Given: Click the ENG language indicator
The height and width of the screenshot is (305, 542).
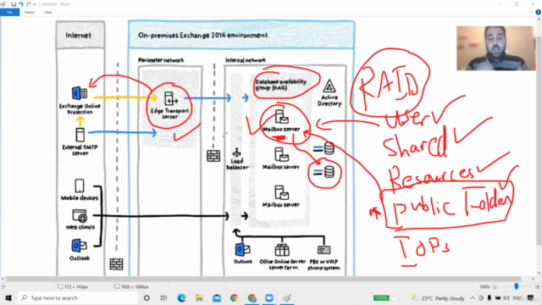Looking at the screenshot, I should [x=517, y=298].
